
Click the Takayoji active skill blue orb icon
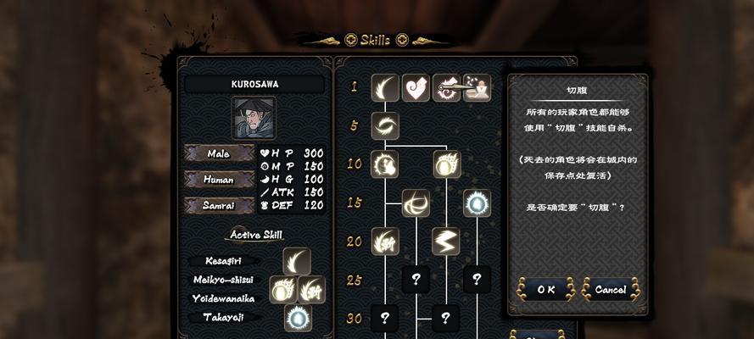(298, 318)
